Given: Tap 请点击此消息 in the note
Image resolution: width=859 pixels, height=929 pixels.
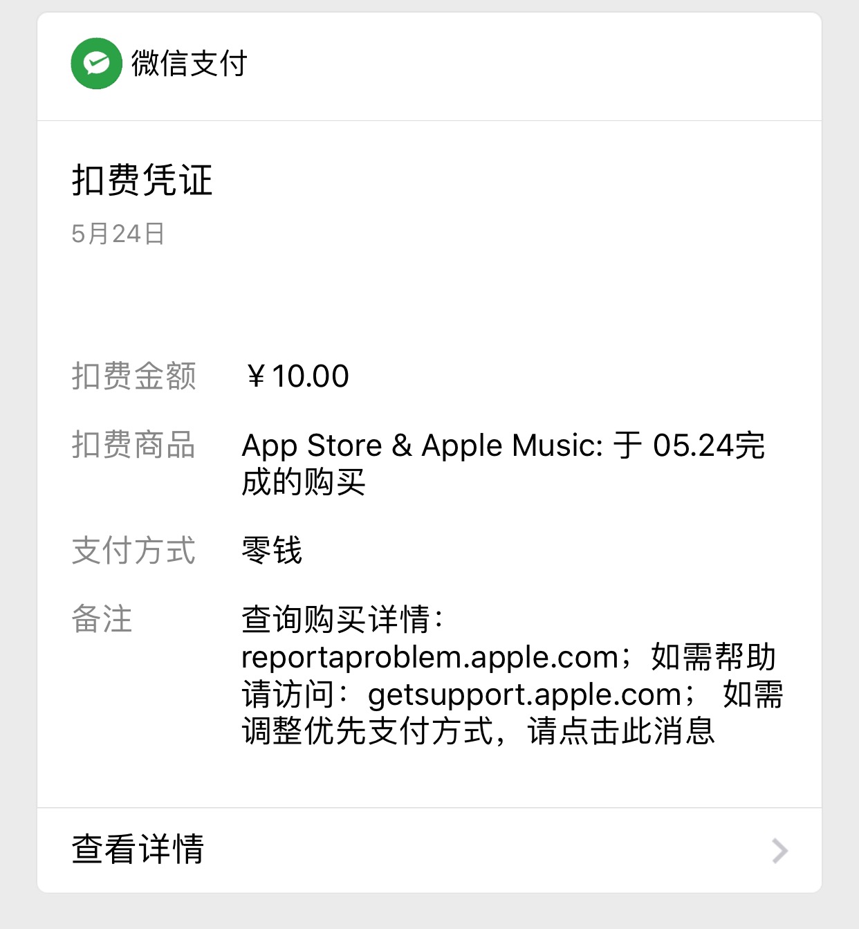Looking at the screenshot, I should (x=620, y=731).
